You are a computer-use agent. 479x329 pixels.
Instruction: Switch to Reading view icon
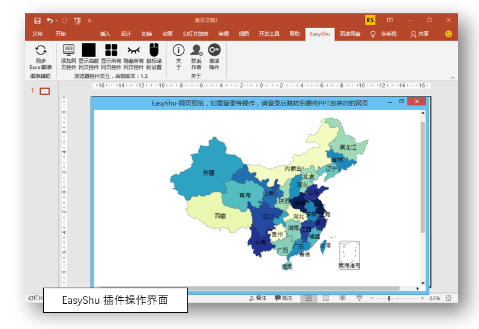(x=343, y=298)
